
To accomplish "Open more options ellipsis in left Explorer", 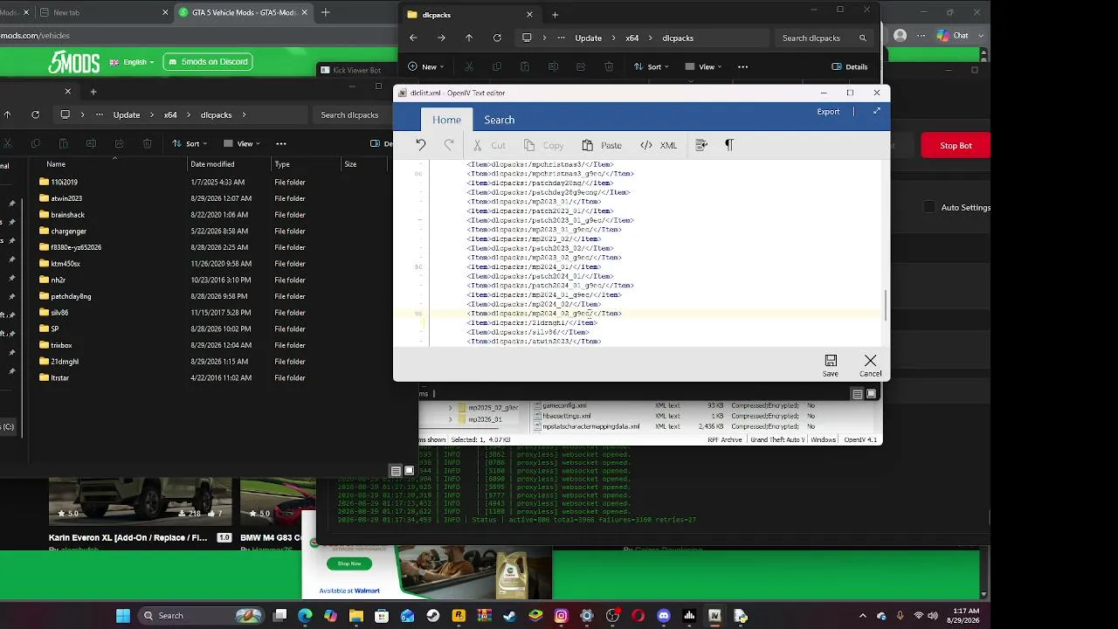I will click(x=281, y=143).
